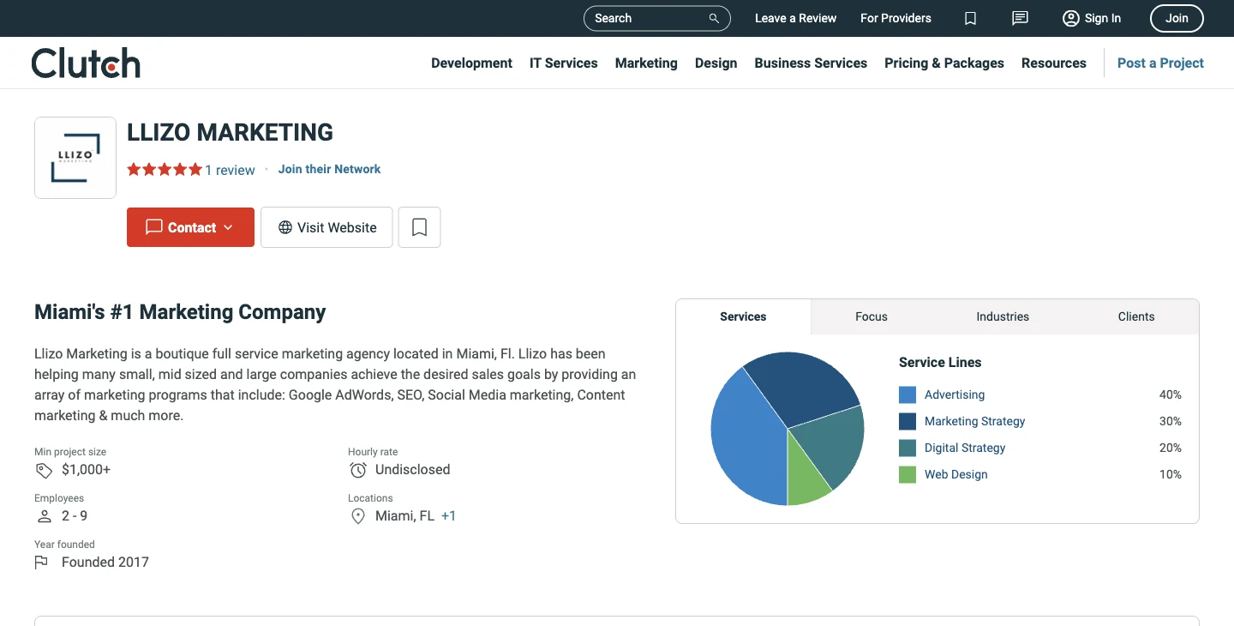
Task: Open the 1 review link
Action: pos(230,170)
